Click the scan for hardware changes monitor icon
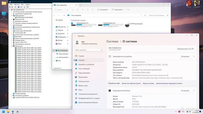Screen dimensions: 203x114 pyautogui.click(x=28, y=7)
